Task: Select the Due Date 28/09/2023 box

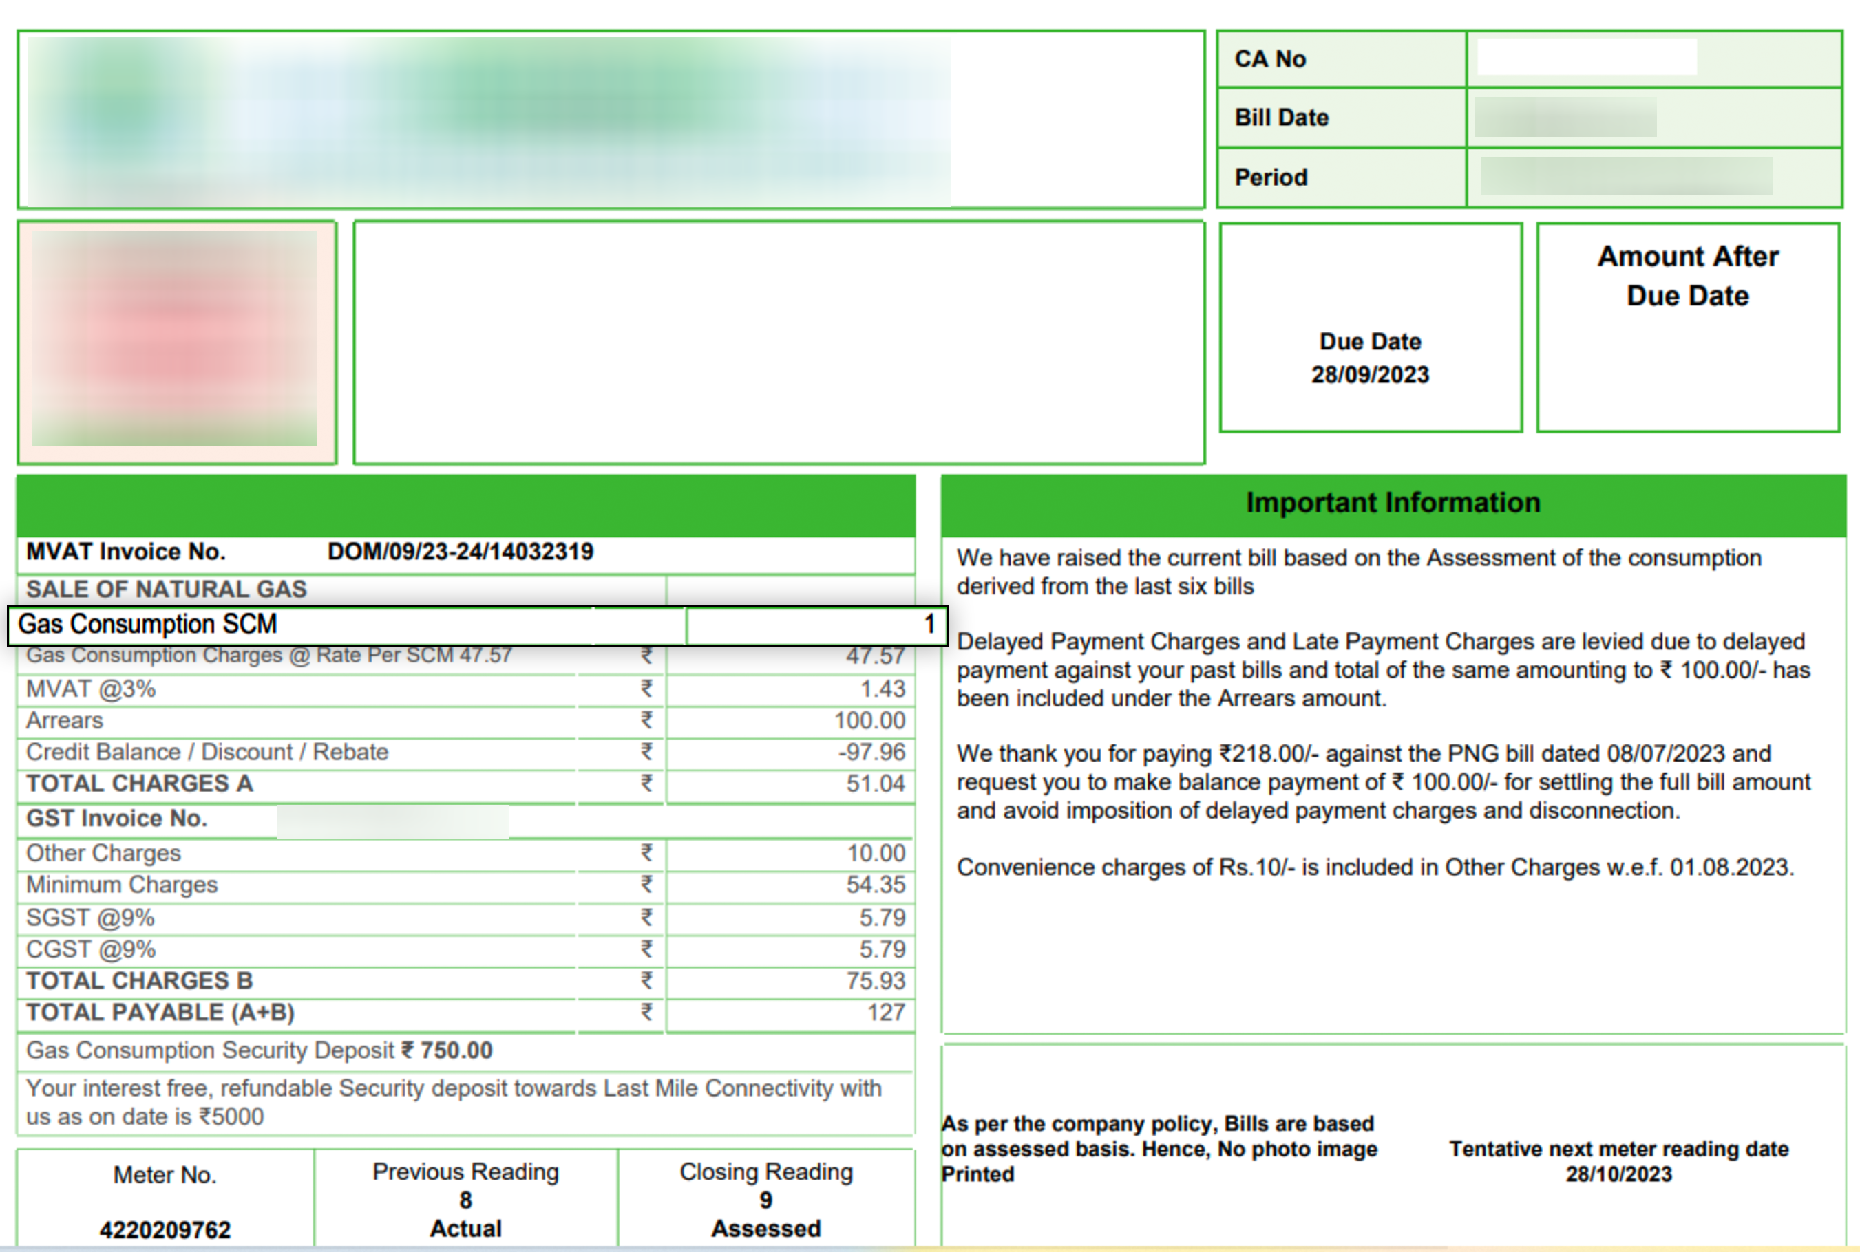Action: click(x=1369, y=358)
